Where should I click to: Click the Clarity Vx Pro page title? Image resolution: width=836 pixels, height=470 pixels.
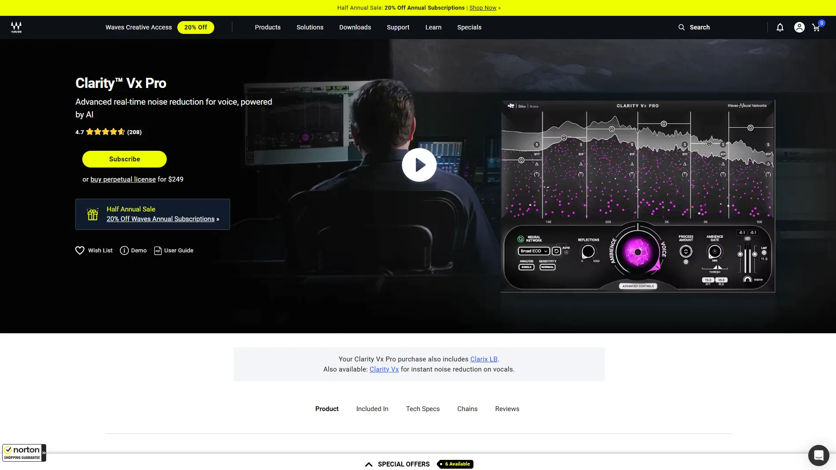(121, 83)
